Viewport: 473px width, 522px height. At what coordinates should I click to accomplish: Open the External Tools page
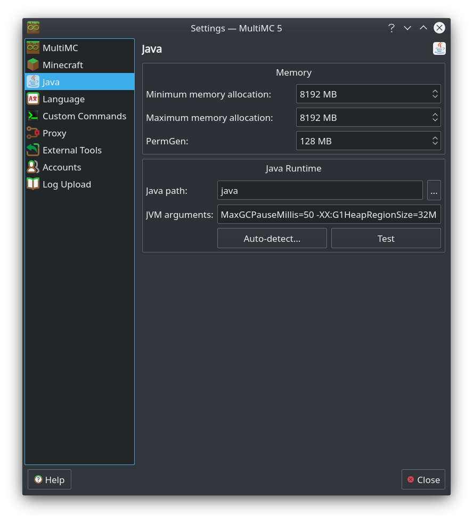click(x=79, y=150)
